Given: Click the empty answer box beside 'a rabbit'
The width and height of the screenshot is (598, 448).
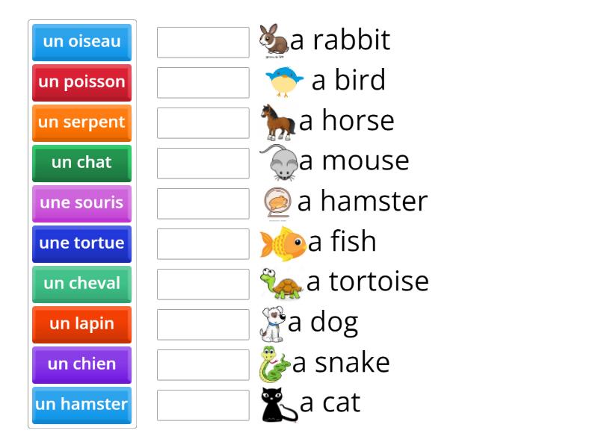Looking at the screenshot, I should tap(203, 43).
